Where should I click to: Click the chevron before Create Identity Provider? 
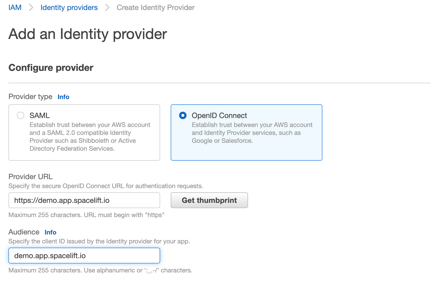(x=107, y=7)
